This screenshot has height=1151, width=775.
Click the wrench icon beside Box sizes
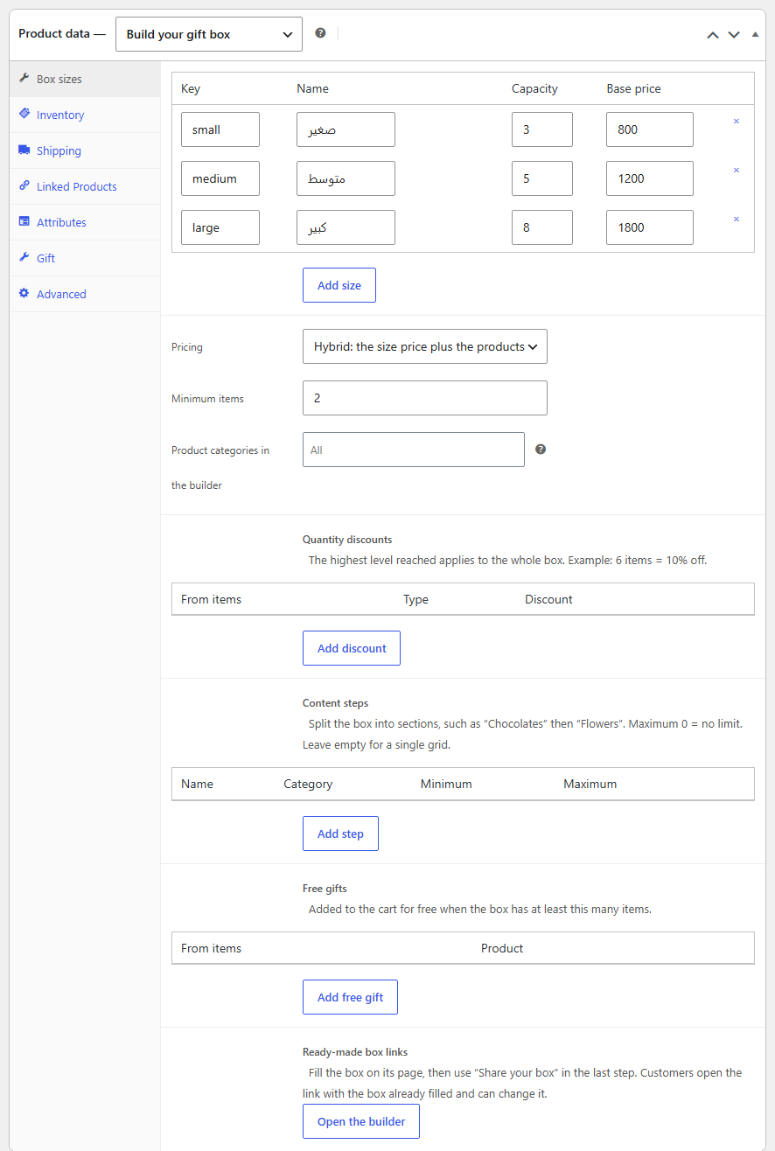(x=24, y=78)
